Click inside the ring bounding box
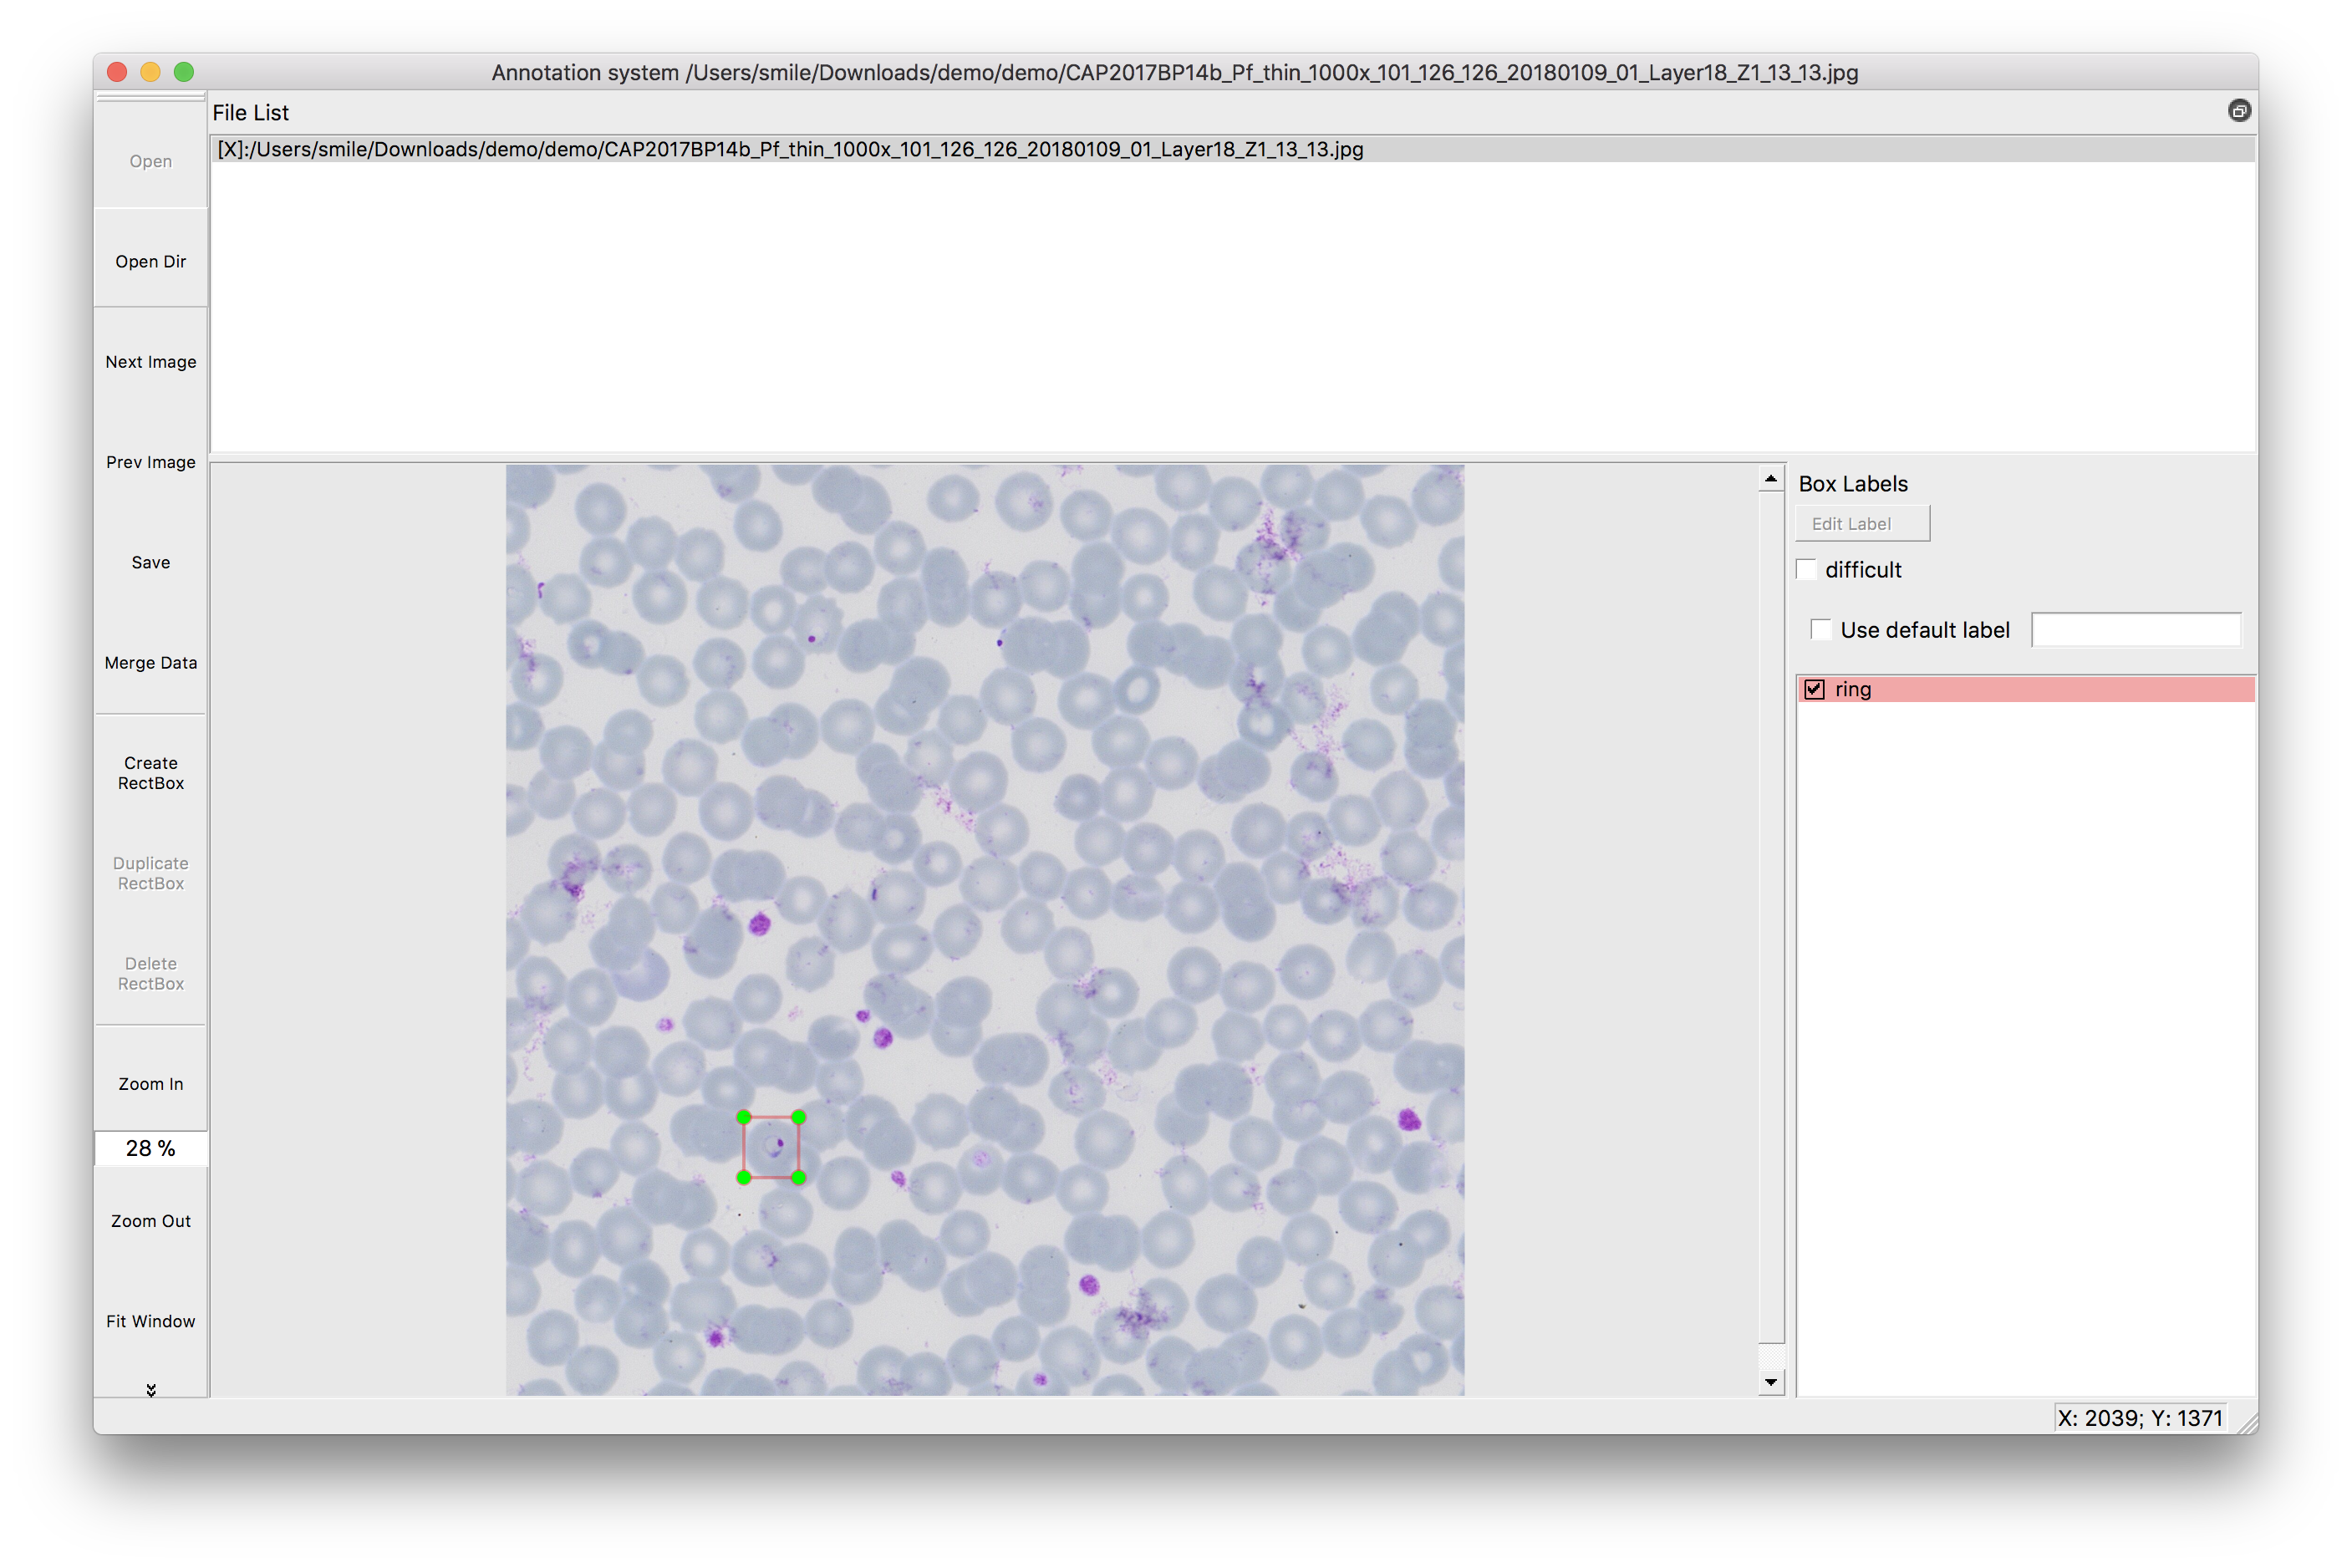 tap(771, 1148)
